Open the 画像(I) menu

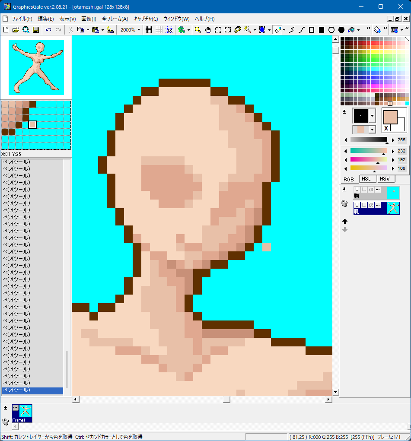click(x=89, y=19)
